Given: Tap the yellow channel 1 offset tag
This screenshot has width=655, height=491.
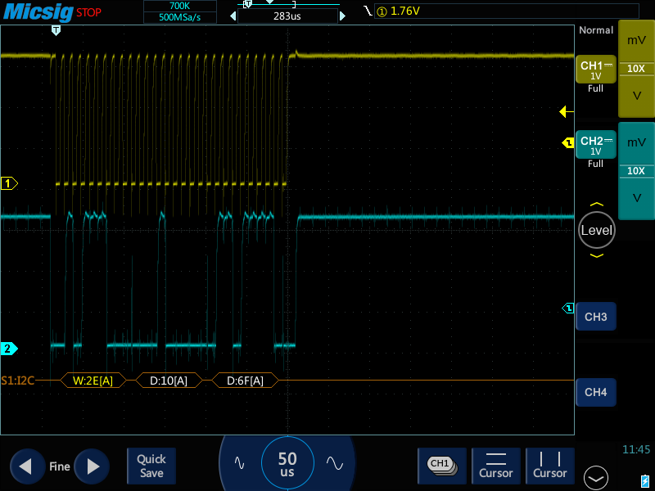Looking at the screenshot, I should (568, 143).
